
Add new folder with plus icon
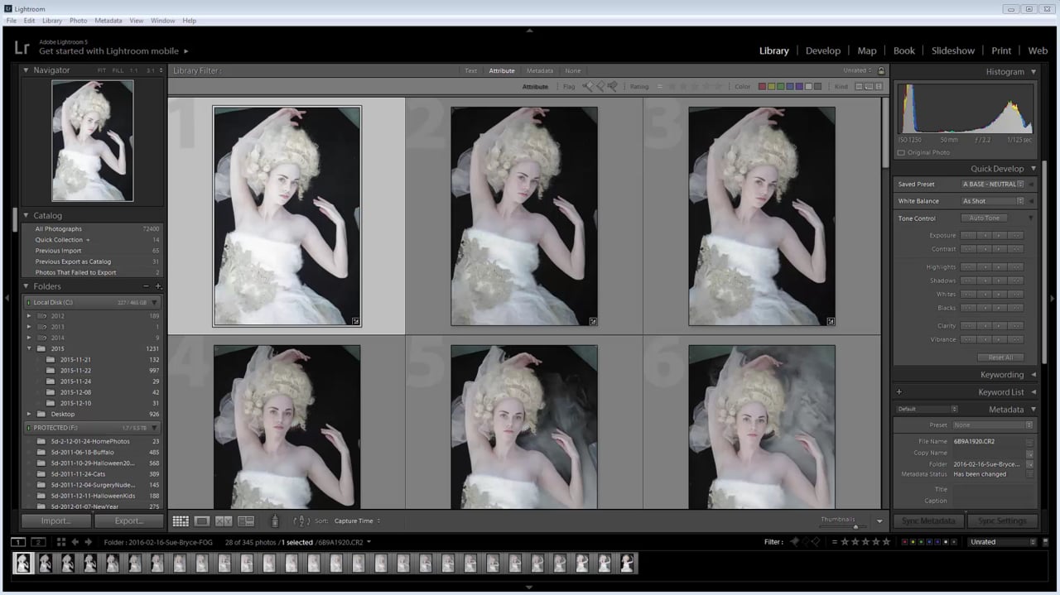tap(158, 286)
